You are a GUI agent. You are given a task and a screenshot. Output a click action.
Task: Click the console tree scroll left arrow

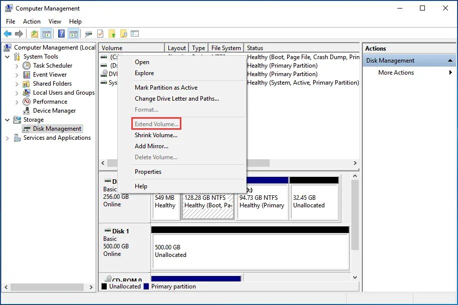click(x=6, y=287)
